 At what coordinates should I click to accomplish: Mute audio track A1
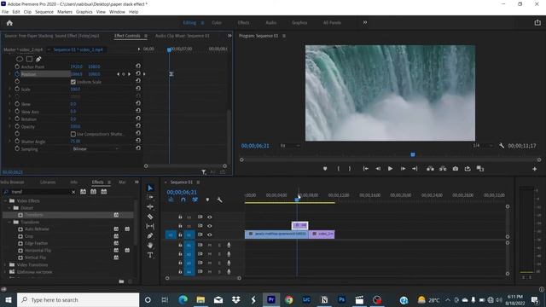[210, 245]
